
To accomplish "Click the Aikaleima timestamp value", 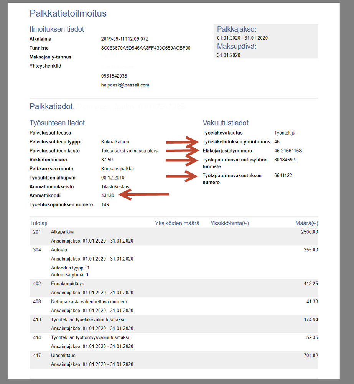I will point(125,39).
